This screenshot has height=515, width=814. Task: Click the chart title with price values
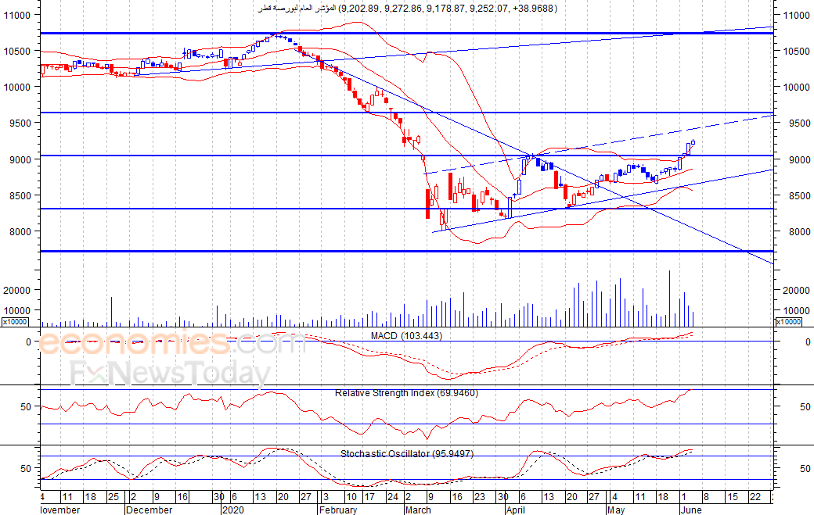pyautogui.click(x=408, y=9)
